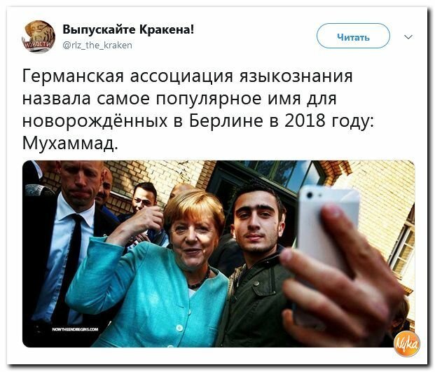Select the word Мухаммад in the tweet
The width and height of the screenshot is (435, 372).
click(68, 144)
